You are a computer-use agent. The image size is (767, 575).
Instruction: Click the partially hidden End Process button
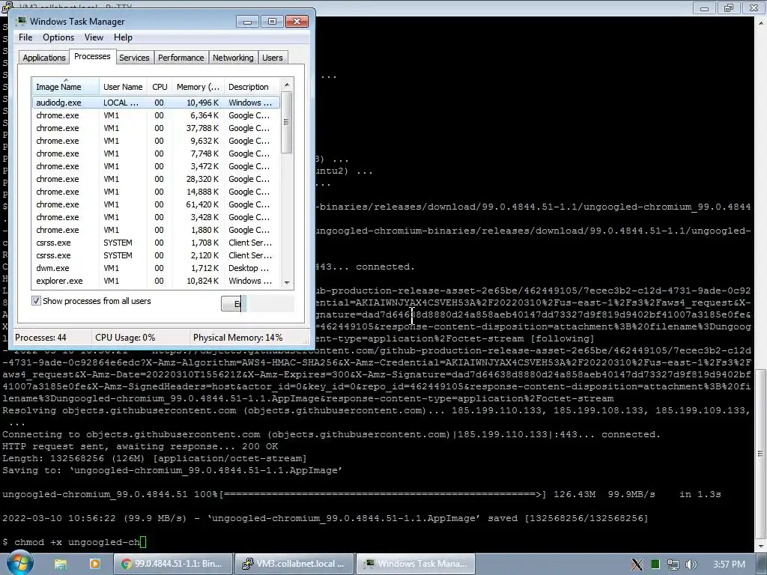pyautogui.click(x=233, y=304)
